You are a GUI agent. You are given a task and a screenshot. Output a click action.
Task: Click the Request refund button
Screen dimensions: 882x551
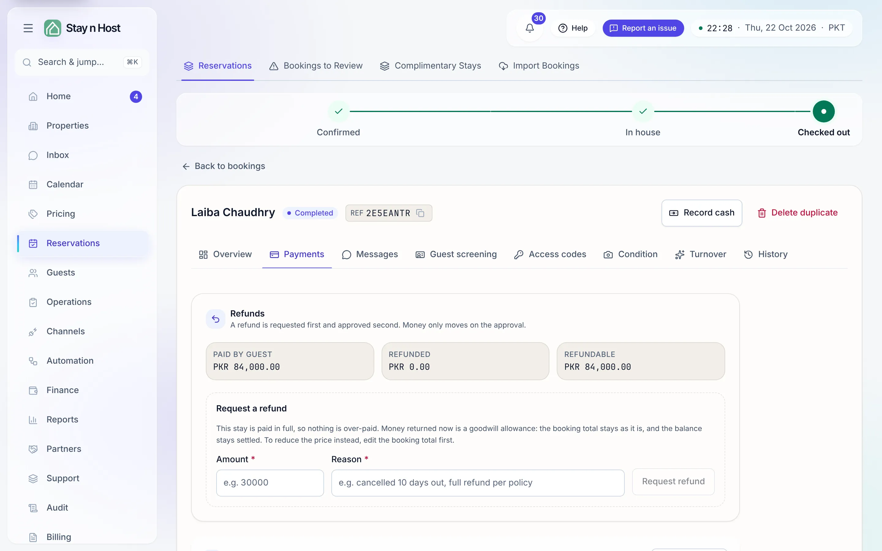click(x=673, y=482)
